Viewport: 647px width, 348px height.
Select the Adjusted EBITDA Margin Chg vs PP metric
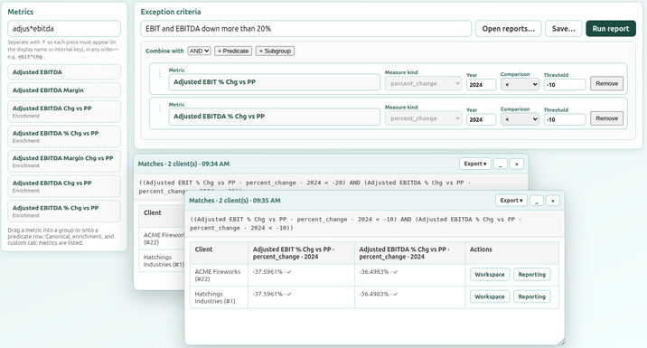[64, 162]
